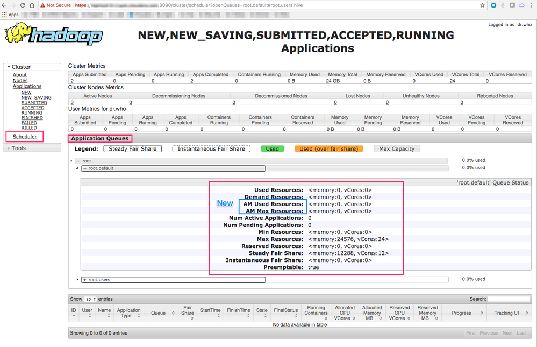
Task: Sort table by the Queue column
Action: (159, 313)
